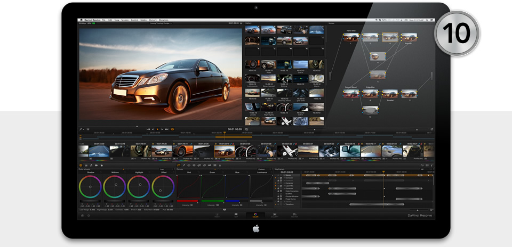The height and width of the screenshot is (247, 512).
Task: Select the Edge Blur node
Action: point(370,94)
